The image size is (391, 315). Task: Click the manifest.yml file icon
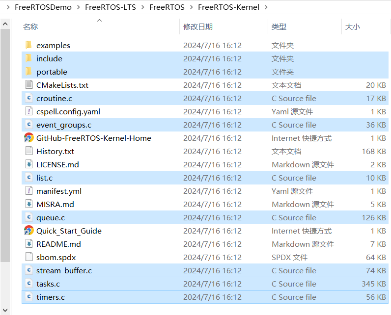(29, 191)
